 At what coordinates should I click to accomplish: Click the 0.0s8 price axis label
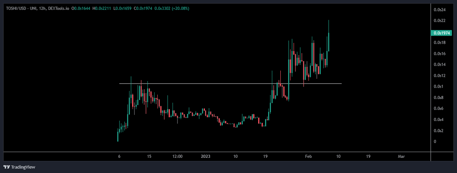coord(439,98)
